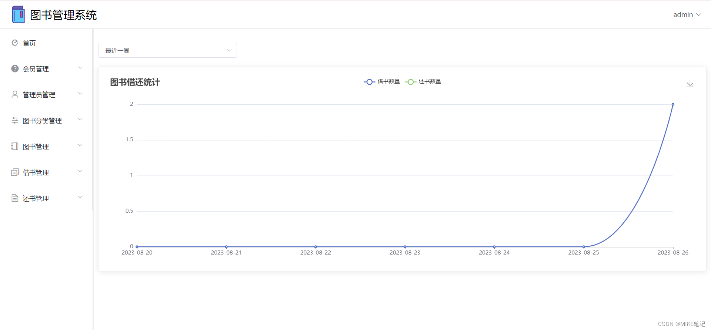This screenshot has height=330, width=711.
Task: Toggle the 借书数量 legend series
Action: coord(382,82)
